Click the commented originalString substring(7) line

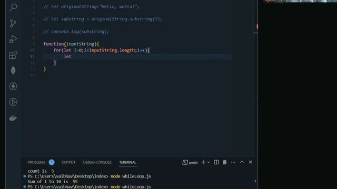tap(103, 19)
